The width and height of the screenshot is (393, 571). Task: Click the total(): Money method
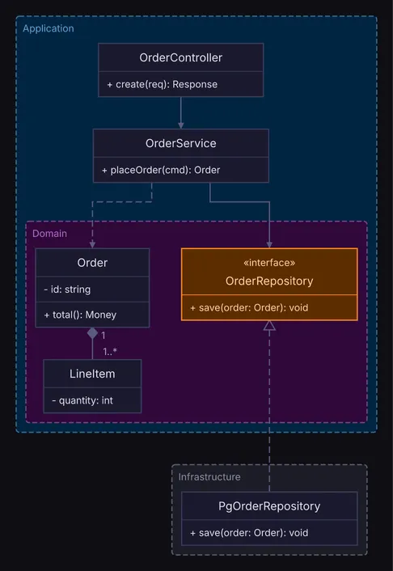click(x=80, y=315)
